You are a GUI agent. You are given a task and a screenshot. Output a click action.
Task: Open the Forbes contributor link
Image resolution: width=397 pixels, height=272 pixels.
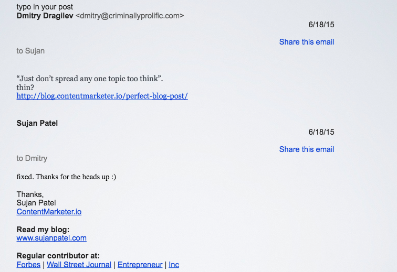(x=28, y=265)
